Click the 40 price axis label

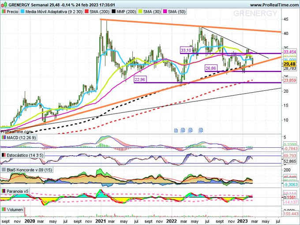click(x=286, y=34)
